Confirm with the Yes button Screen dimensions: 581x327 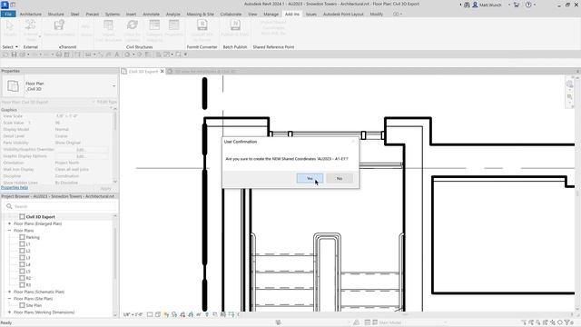[310, 178]
